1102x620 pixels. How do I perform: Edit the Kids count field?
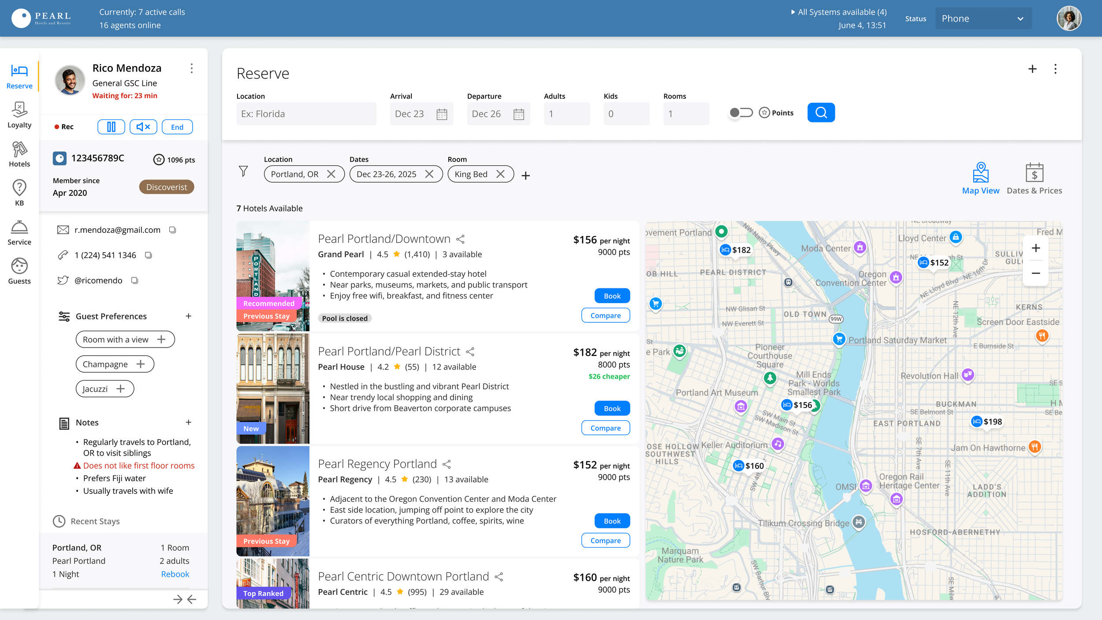point(626,114)
